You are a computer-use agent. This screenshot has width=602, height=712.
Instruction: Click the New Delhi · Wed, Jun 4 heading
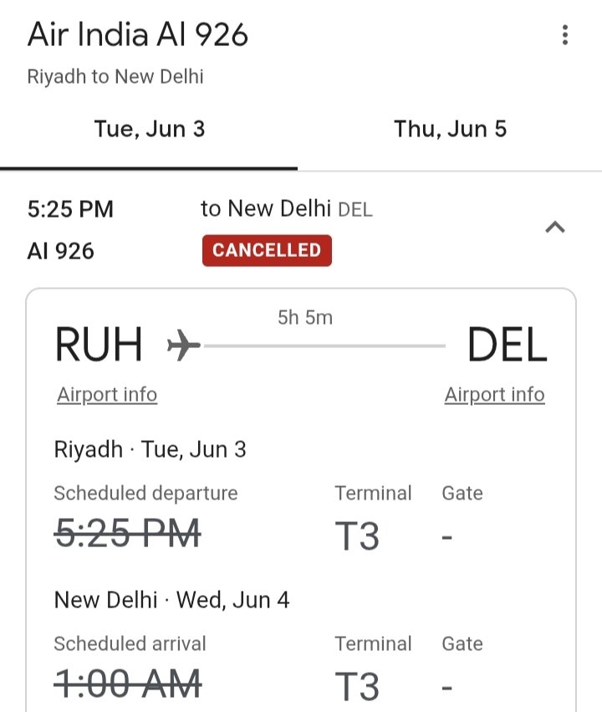pyautogui.click(x=171, y=600)
